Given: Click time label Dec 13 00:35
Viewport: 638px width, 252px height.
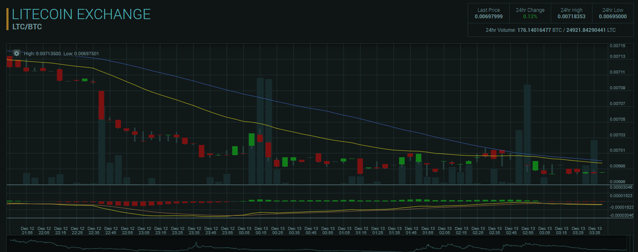Looking at the screenshot, I should click(294, 230).
